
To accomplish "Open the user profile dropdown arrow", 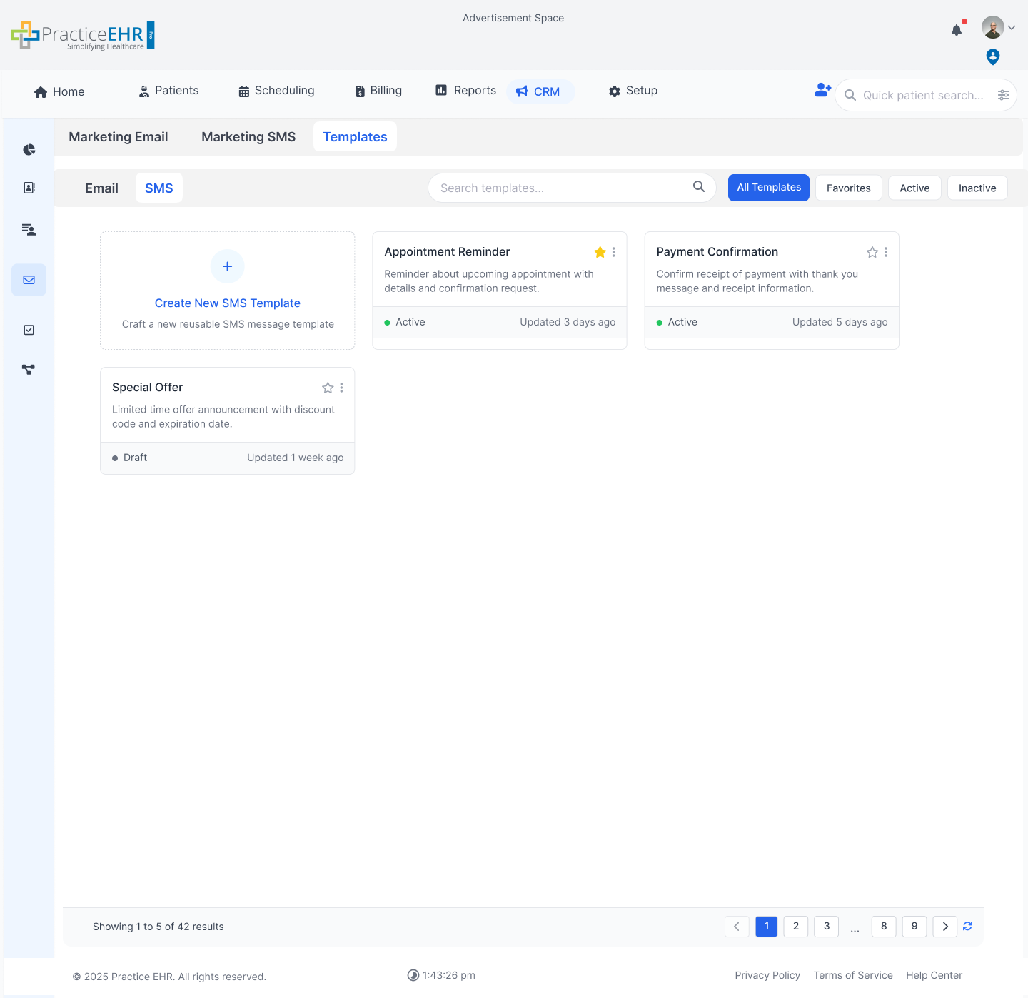I will tap(1012, 27).
